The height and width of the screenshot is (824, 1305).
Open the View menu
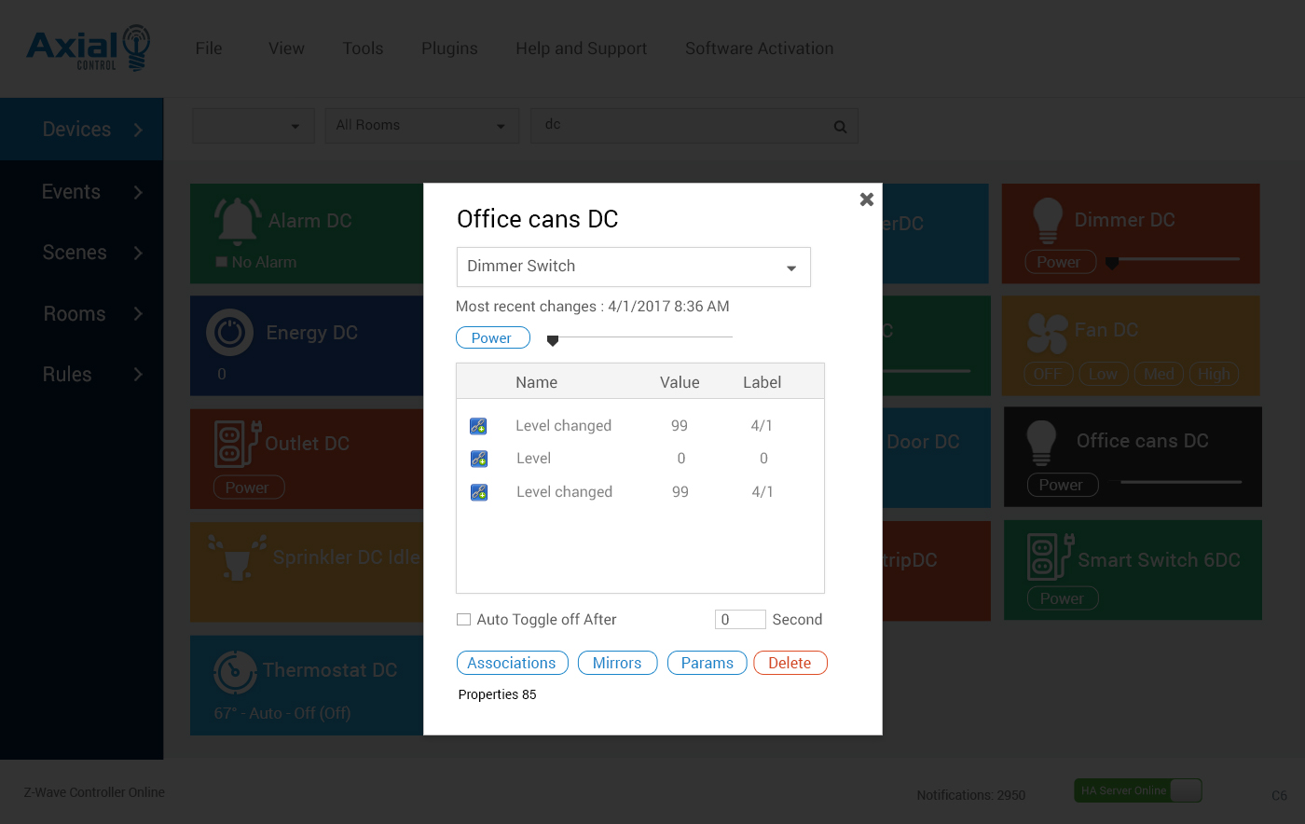[x=286, y=48]
